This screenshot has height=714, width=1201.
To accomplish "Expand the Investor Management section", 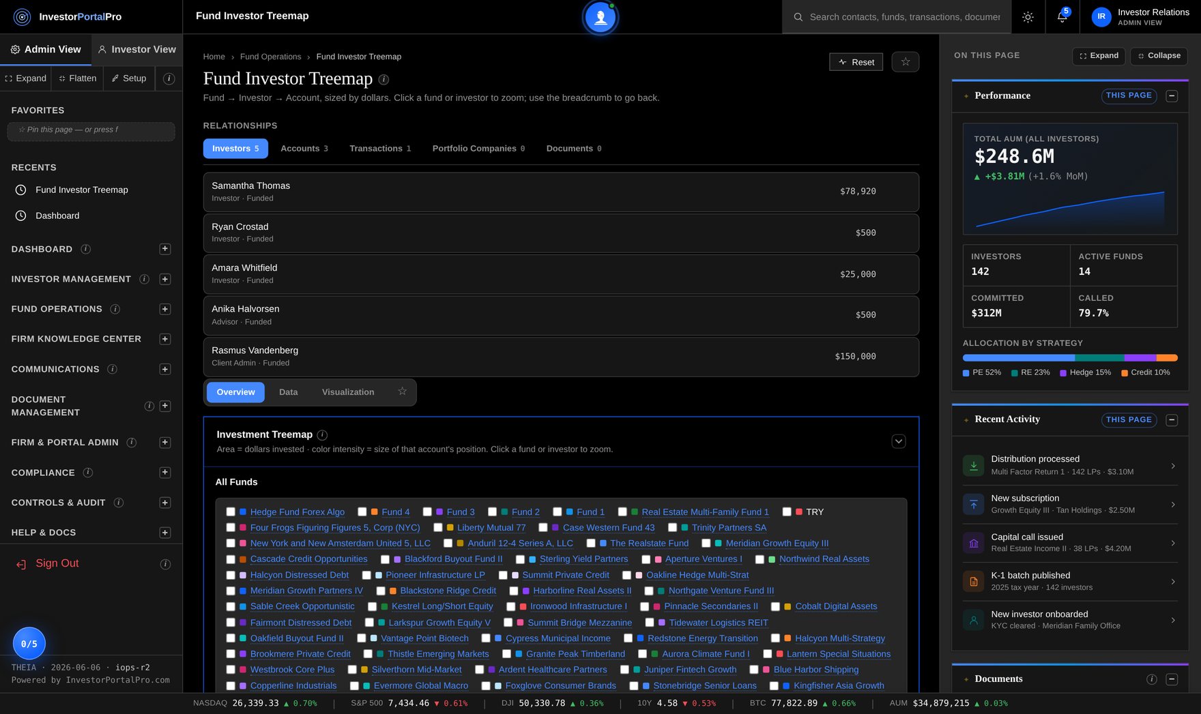I will [x=165, y=279].
